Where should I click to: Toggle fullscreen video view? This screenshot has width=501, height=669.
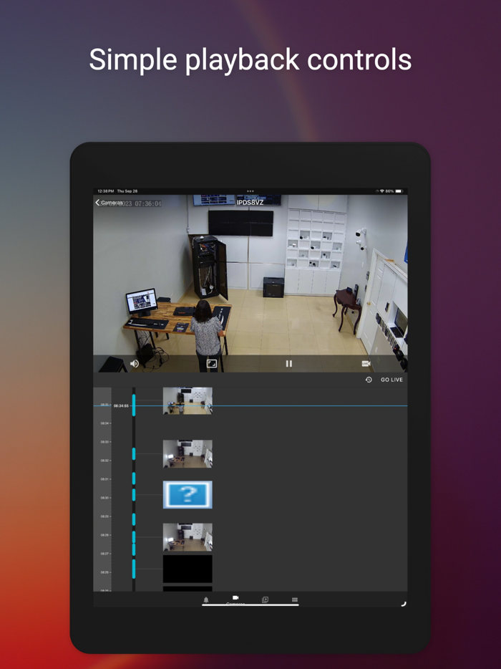(211, 364)
